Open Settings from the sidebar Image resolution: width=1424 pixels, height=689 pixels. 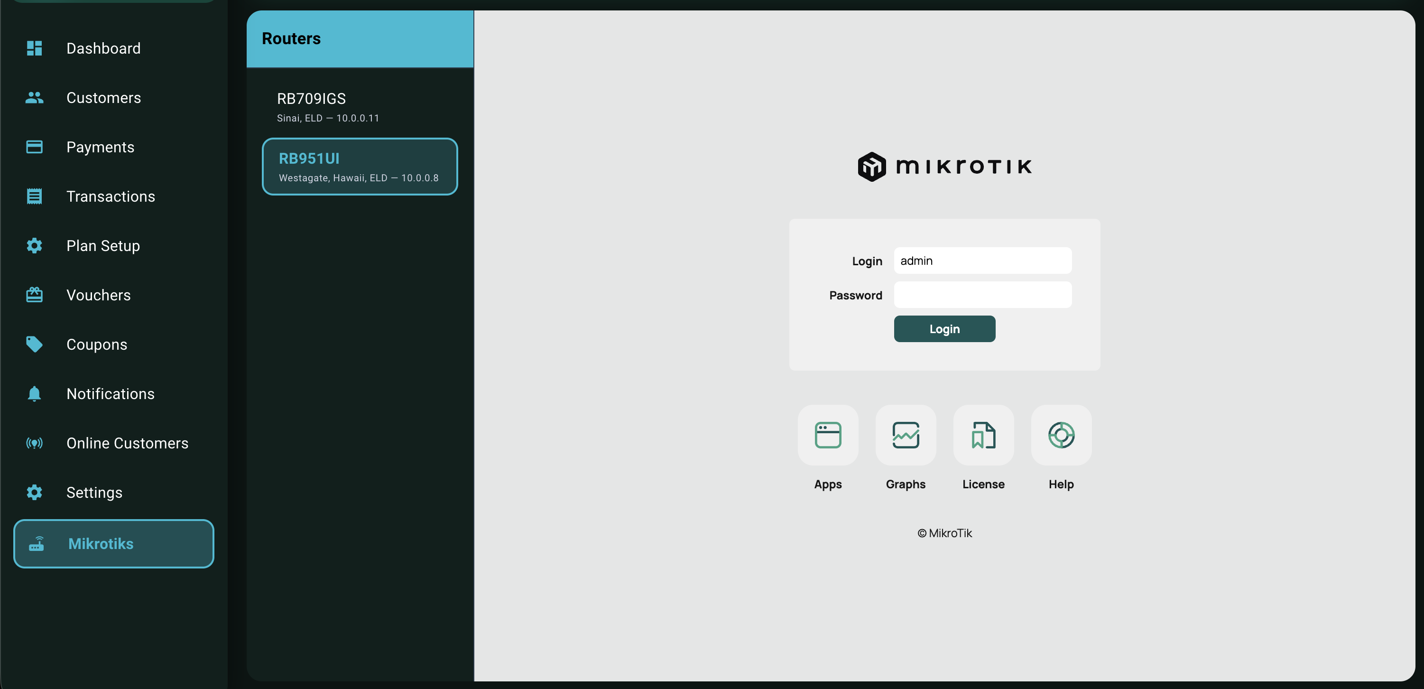[x=94, y=492]
